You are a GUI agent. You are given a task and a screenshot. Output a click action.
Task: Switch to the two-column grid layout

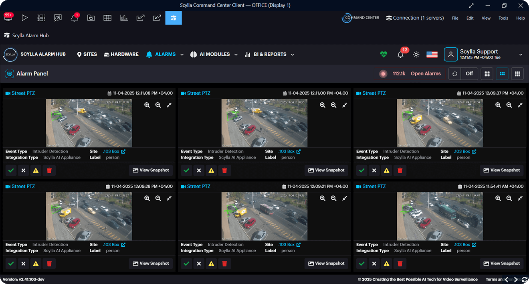pyautogui.click(x=487, y=74)
